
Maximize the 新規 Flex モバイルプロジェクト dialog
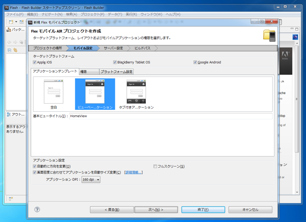pyautogui.click(x=262, y=21)
